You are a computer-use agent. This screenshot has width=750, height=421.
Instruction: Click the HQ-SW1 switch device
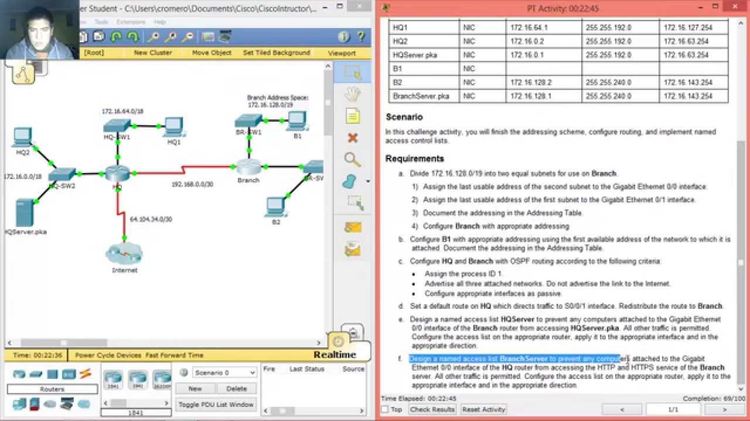click(117, 126)
